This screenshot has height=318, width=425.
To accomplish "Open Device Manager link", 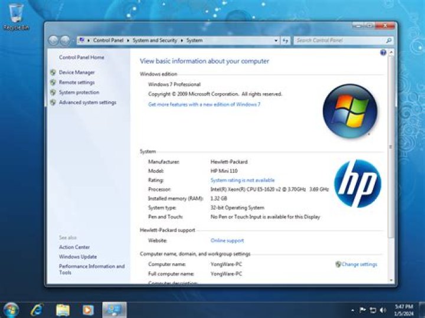I will pos(77,73).
